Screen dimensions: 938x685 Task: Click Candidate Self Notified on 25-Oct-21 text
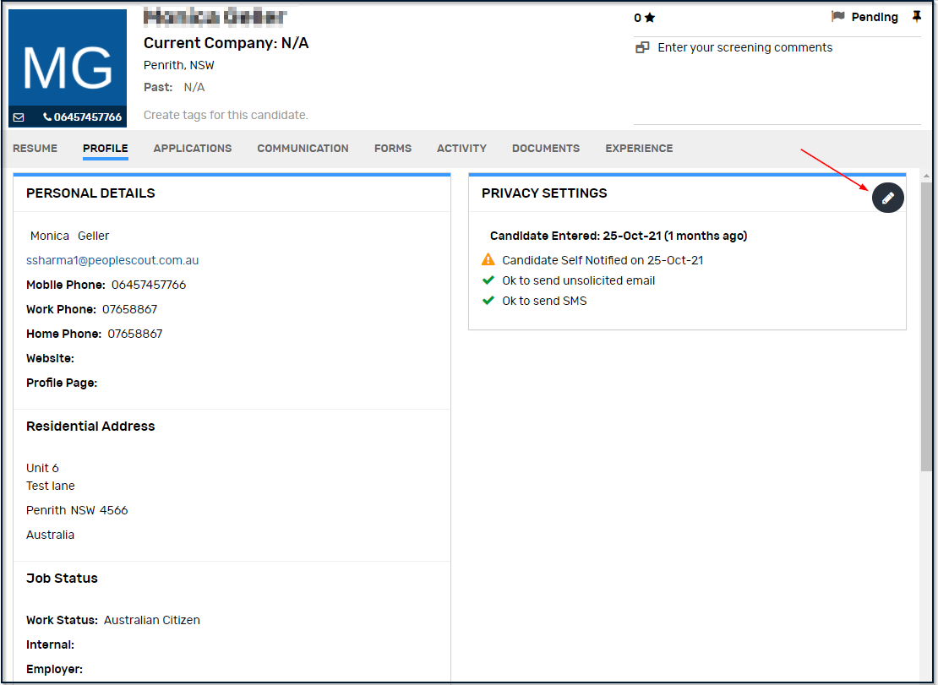pos(603,260)
